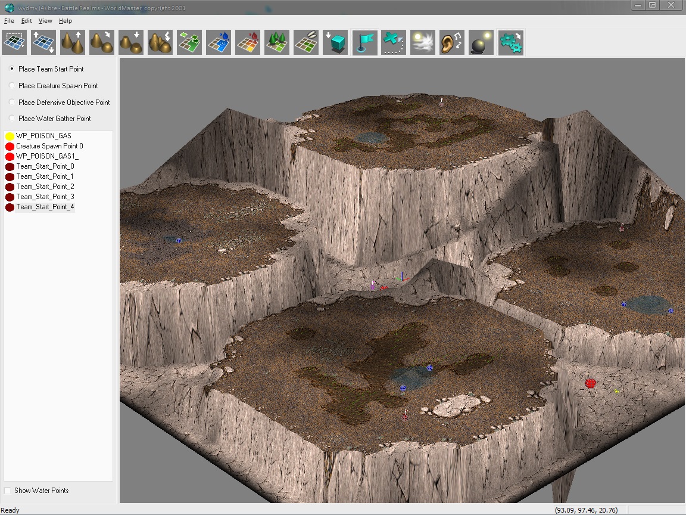
Task: Select the lower/flatten hills tool
Action: tap(131, 42)
